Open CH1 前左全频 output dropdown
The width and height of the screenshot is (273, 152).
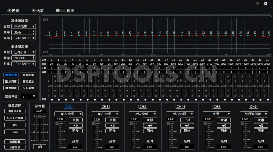(x=68, y=114)
